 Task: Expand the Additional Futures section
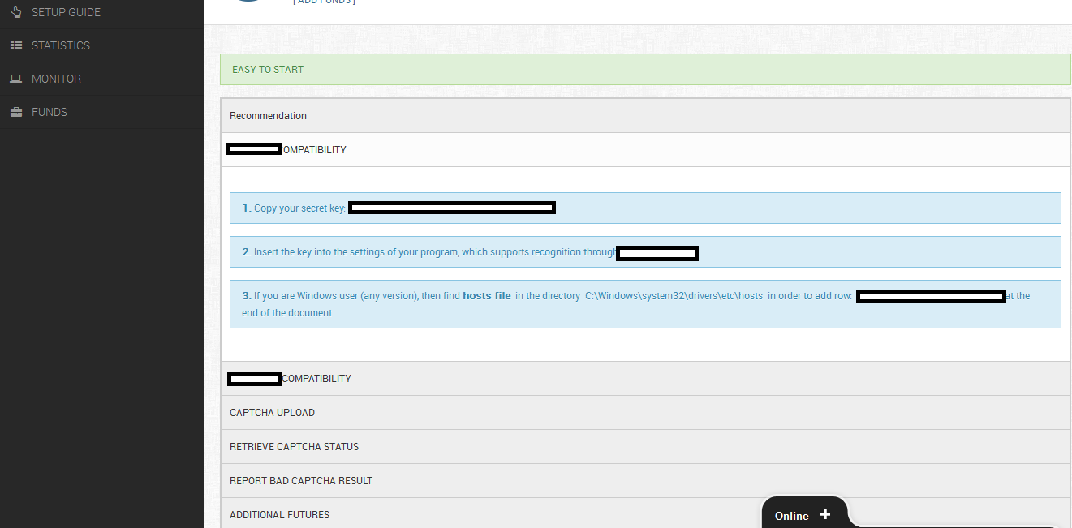tap(645, 515)
